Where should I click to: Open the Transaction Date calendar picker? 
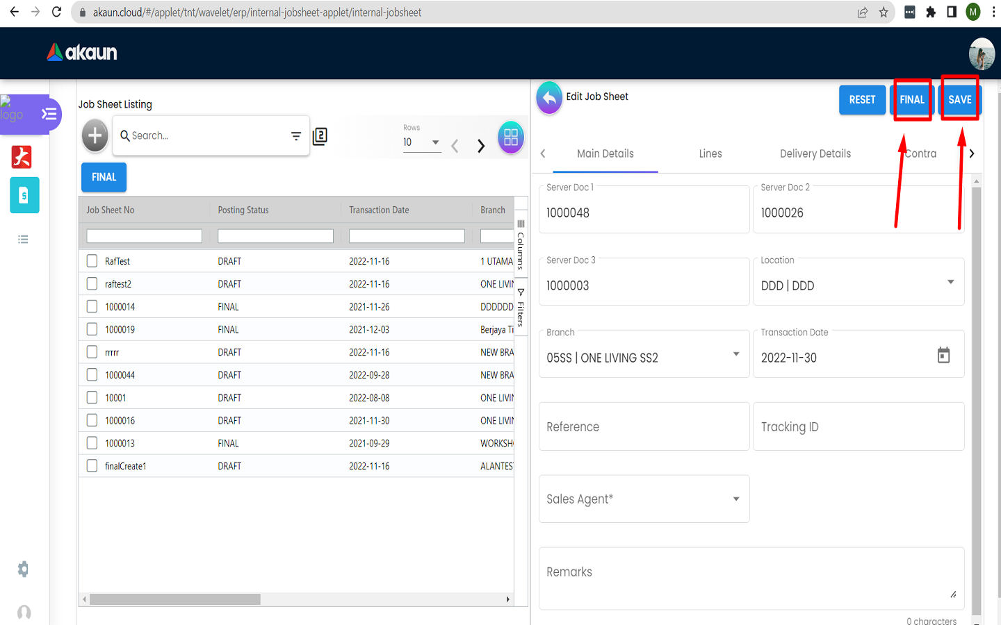point(943,356)
